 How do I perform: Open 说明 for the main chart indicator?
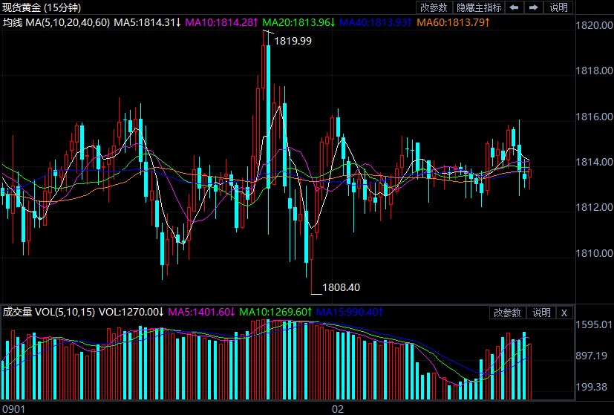[x=559, y=7]
